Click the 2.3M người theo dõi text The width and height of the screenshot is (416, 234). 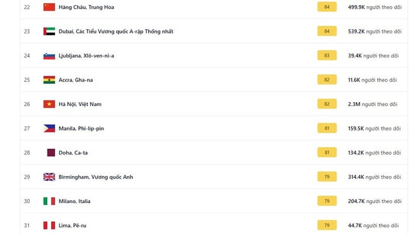point(373,104)
